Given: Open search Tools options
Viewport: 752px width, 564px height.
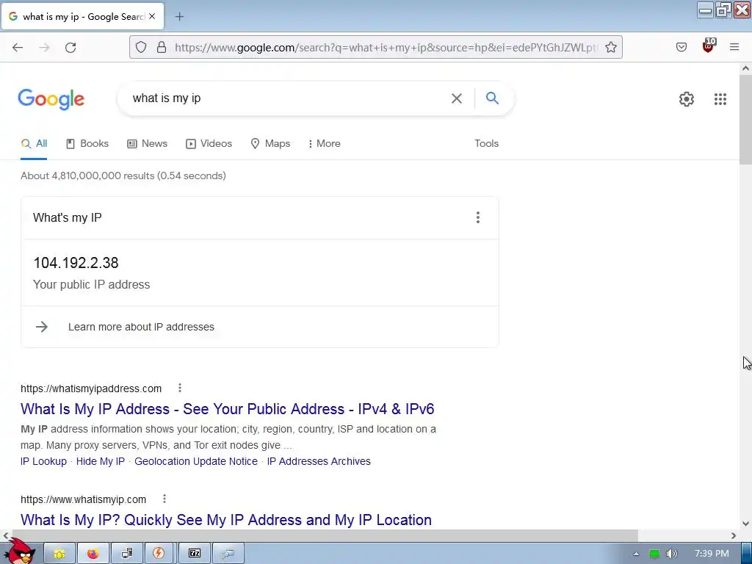Looking at the screenshot, I should [486, 143].
